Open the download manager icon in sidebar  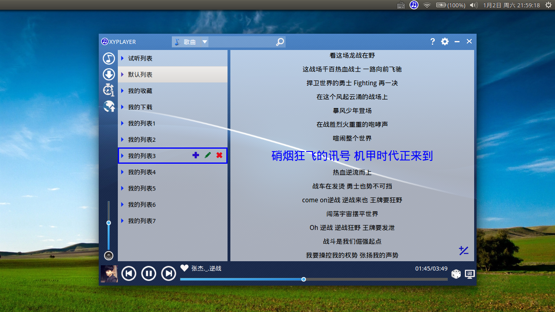108,74
